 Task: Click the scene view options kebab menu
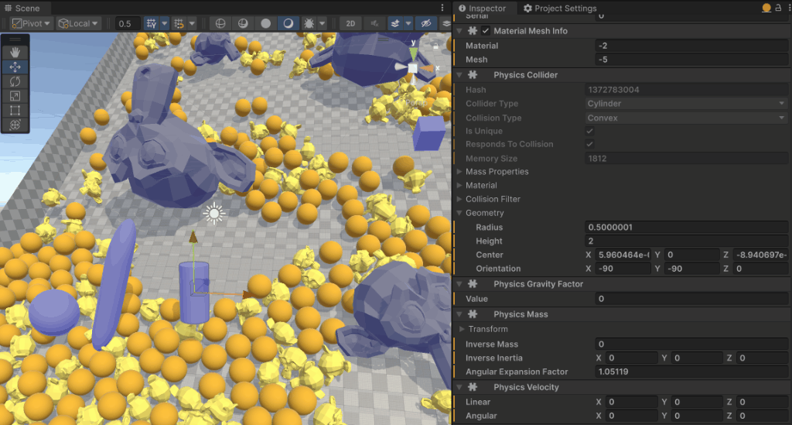(442, 8)
